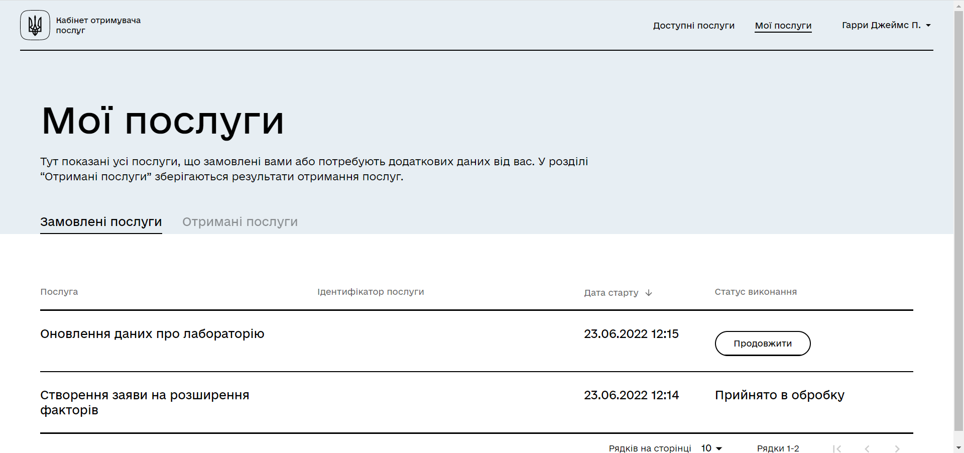This screenshot has height=453, width=964.
Task: Sort by the Дата старту column header
Action: point(611,293)
